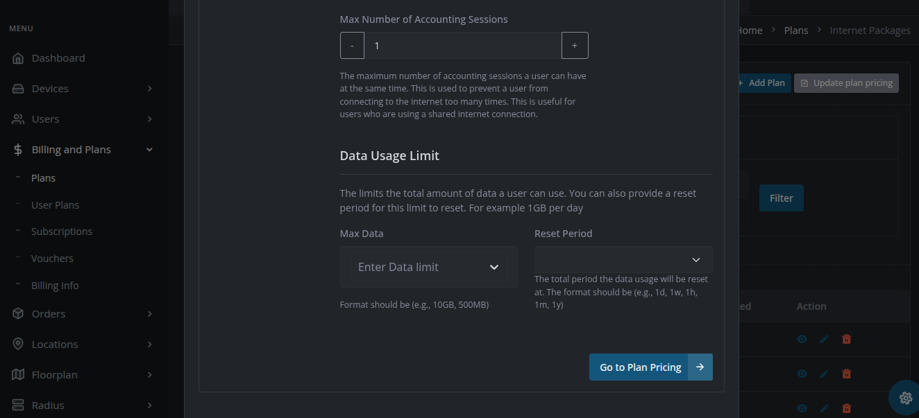
Task: Open the Max Data limit dropdown
Action: point(428,267)
